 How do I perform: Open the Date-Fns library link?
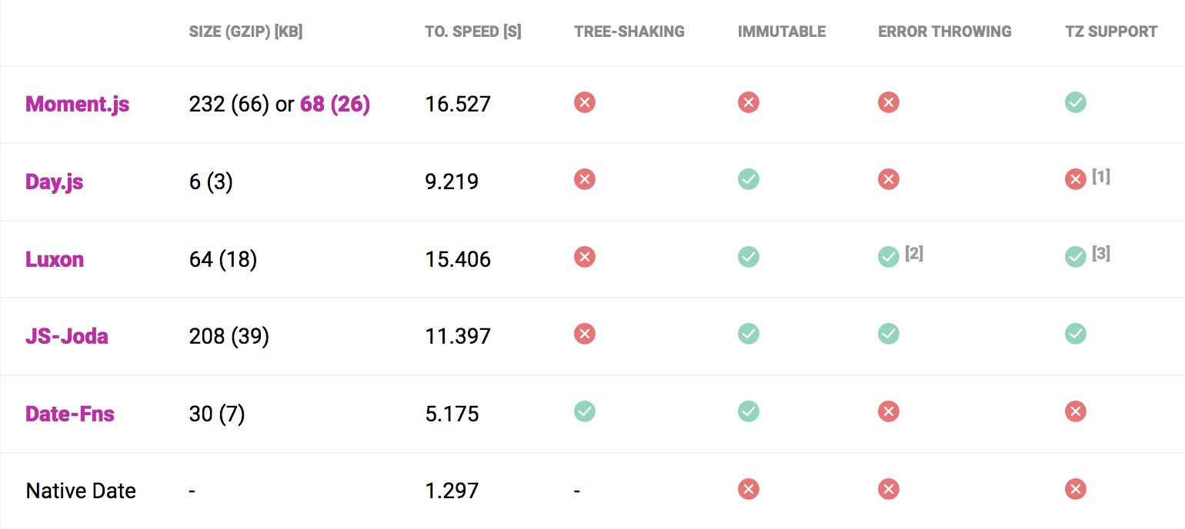70,414
